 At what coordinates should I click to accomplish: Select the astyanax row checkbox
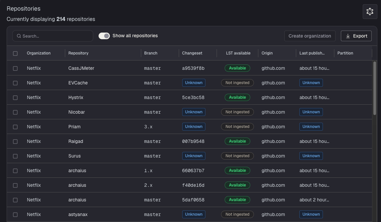[x=15, y=214]
